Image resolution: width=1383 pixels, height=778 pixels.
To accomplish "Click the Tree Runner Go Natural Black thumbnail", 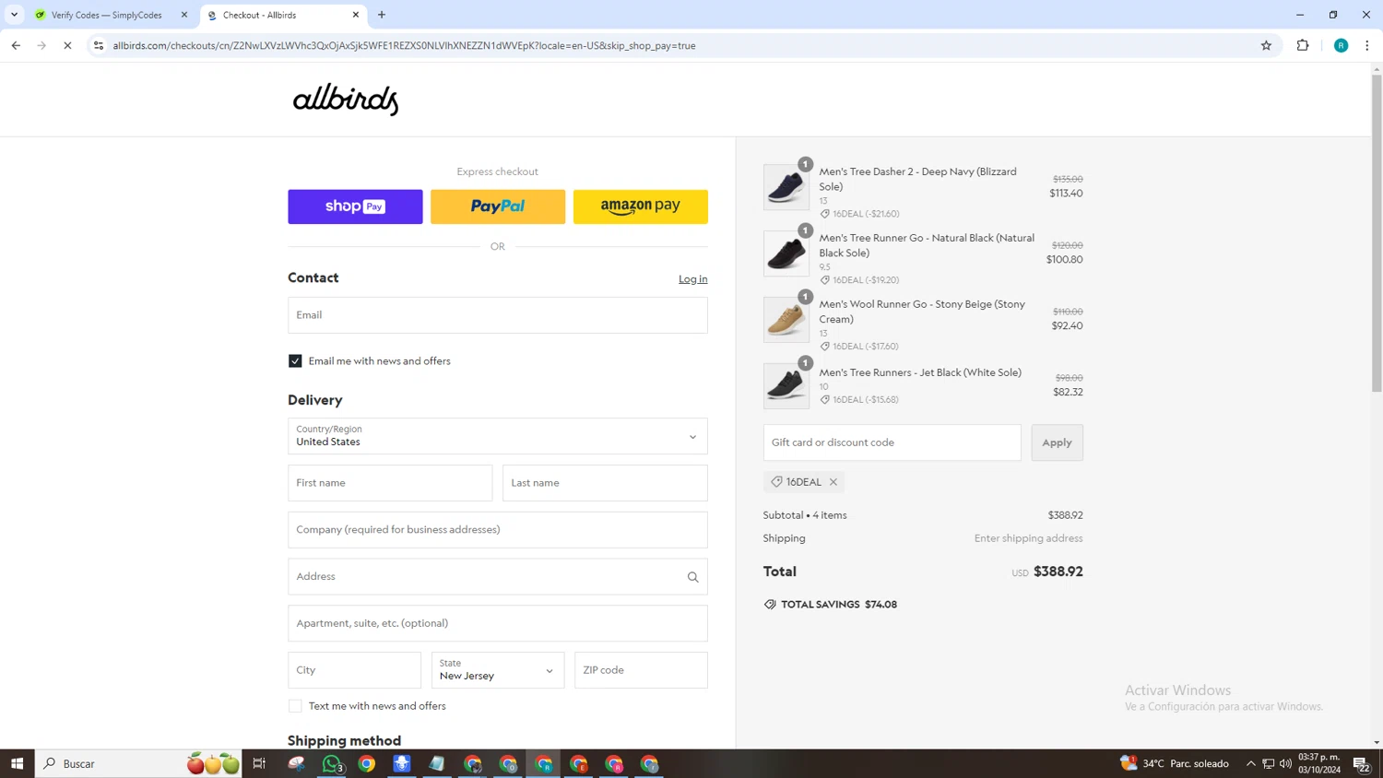I will click(x=786, y=253).
